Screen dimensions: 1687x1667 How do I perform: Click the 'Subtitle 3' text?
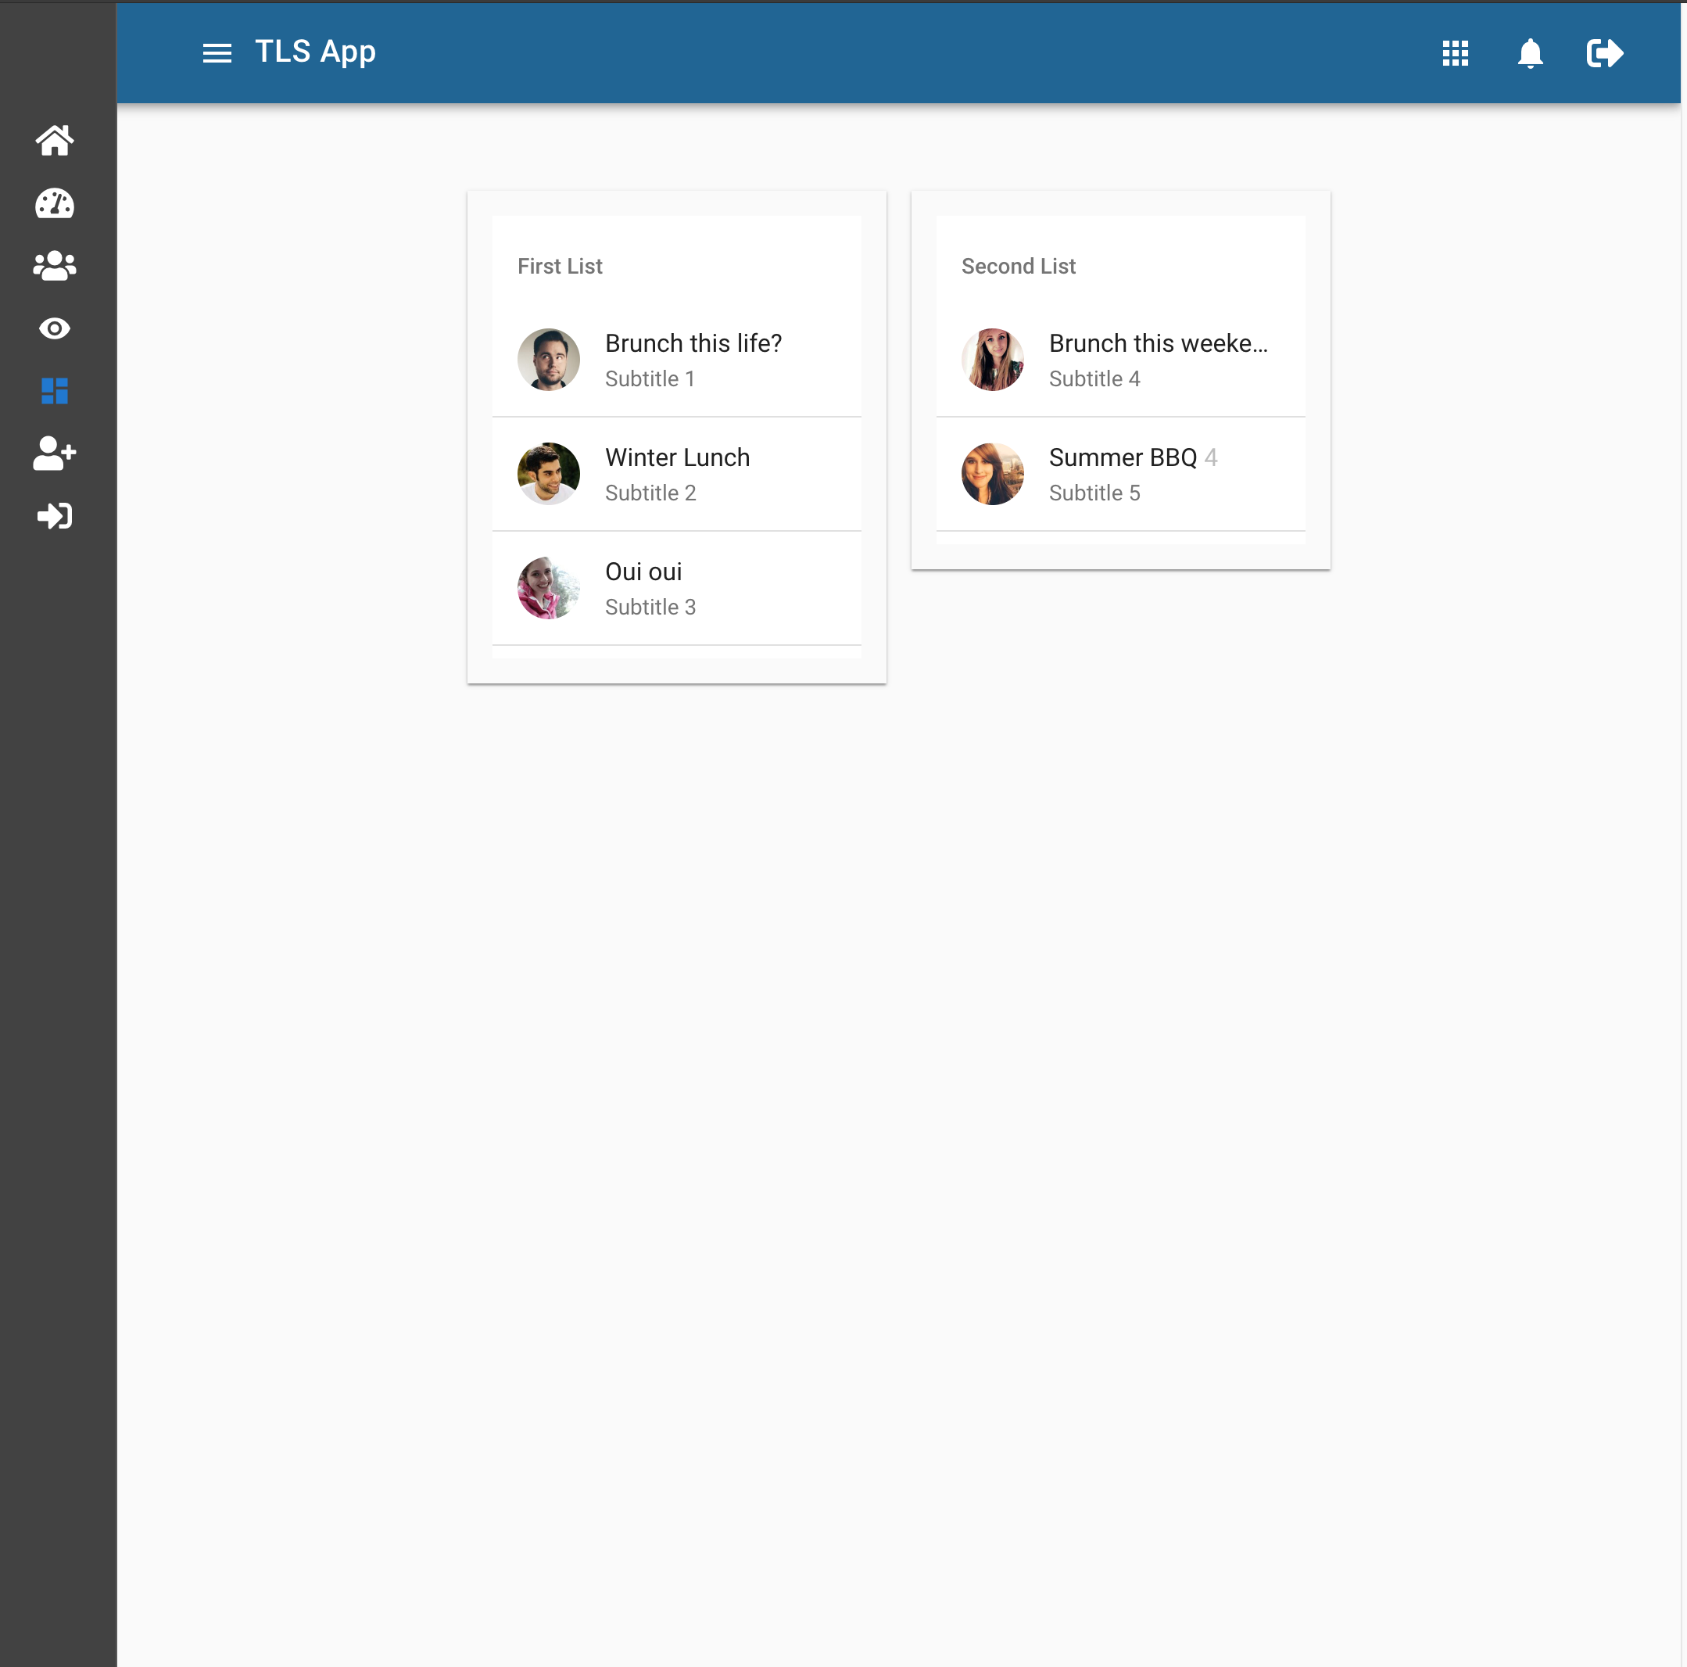pos(650,608)
